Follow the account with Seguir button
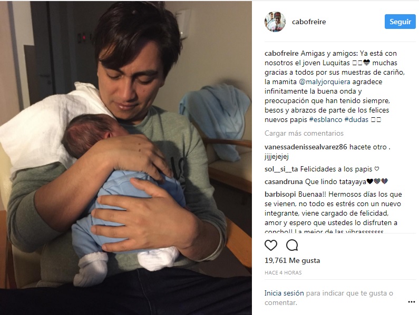Image resolution: width=419 pixels, height=315 pixels. 400,22
